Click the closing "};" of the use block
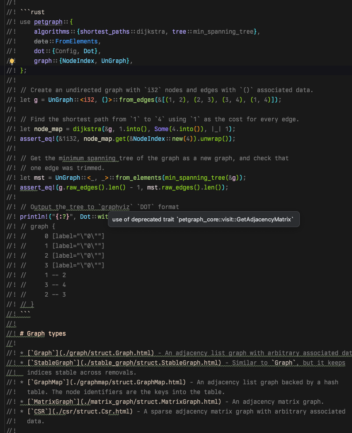Screen dimensions: 352x433 tap(23, 70)
